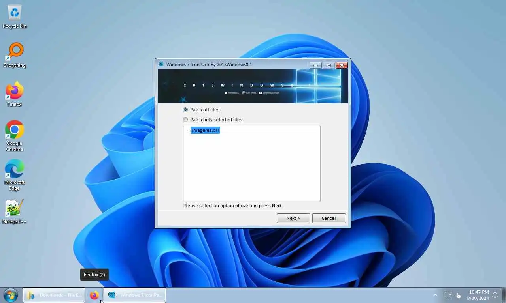Switch to Downloads File Explorer taskbar item
The width and height of the screenshot is (506, 303).
tap(54, 295)
